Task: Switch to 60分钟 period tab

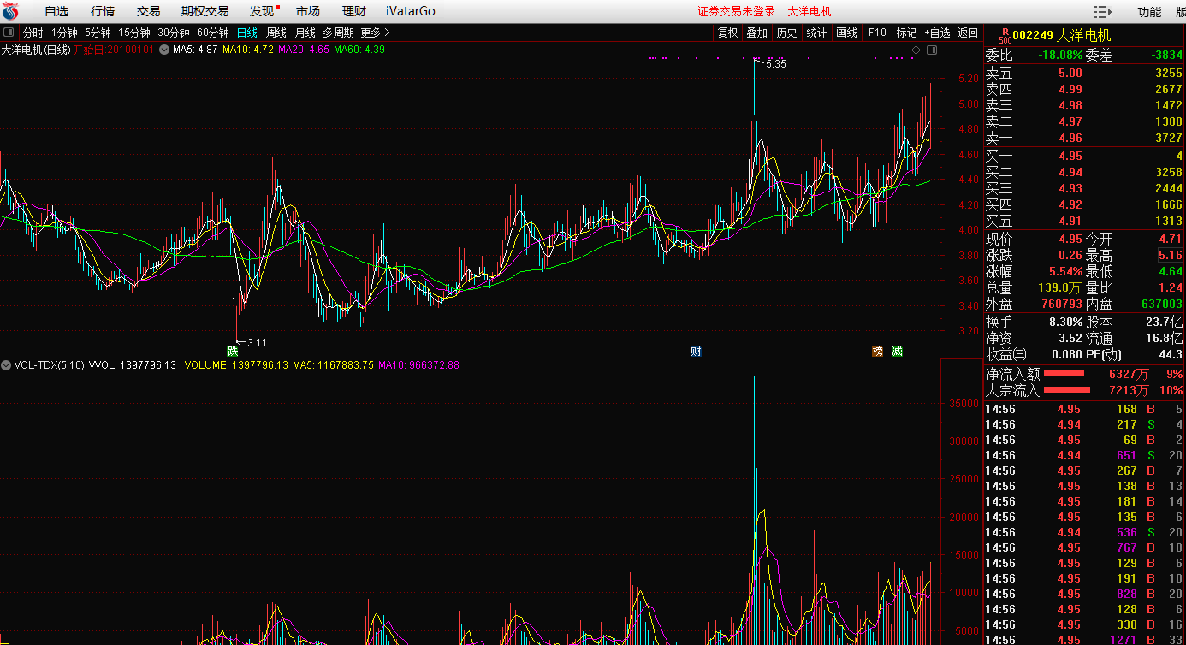Action: (213, 33)
